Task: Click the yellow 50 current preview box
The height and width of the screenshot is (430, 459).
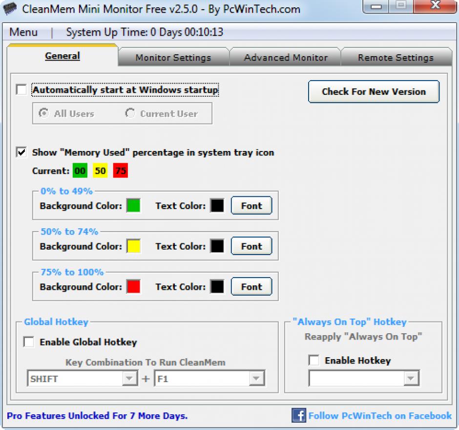Action: (x=100, y=171)
